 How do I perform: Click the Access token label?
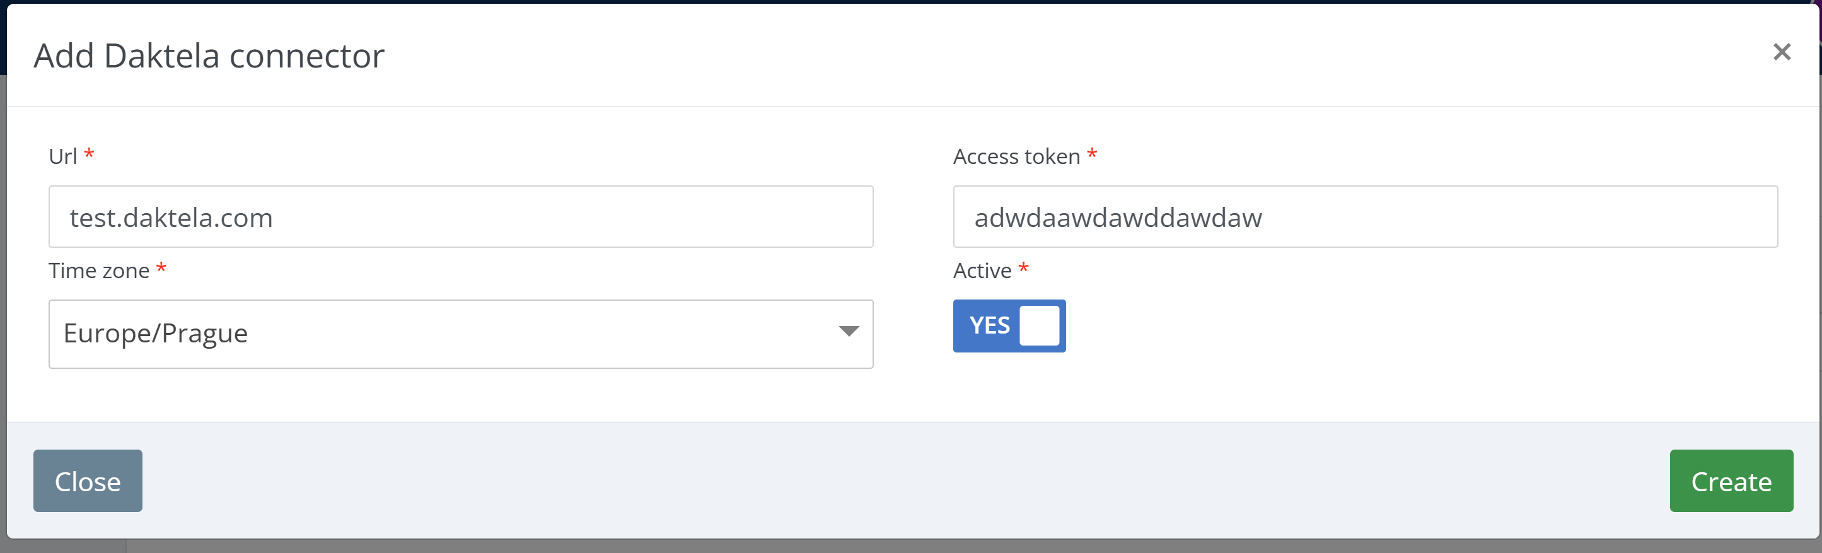tap(1016, 156)
